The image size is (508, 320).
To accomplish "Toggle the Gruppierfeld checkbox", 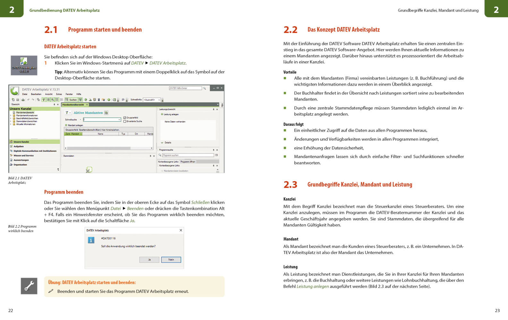I will pos(125,118).
